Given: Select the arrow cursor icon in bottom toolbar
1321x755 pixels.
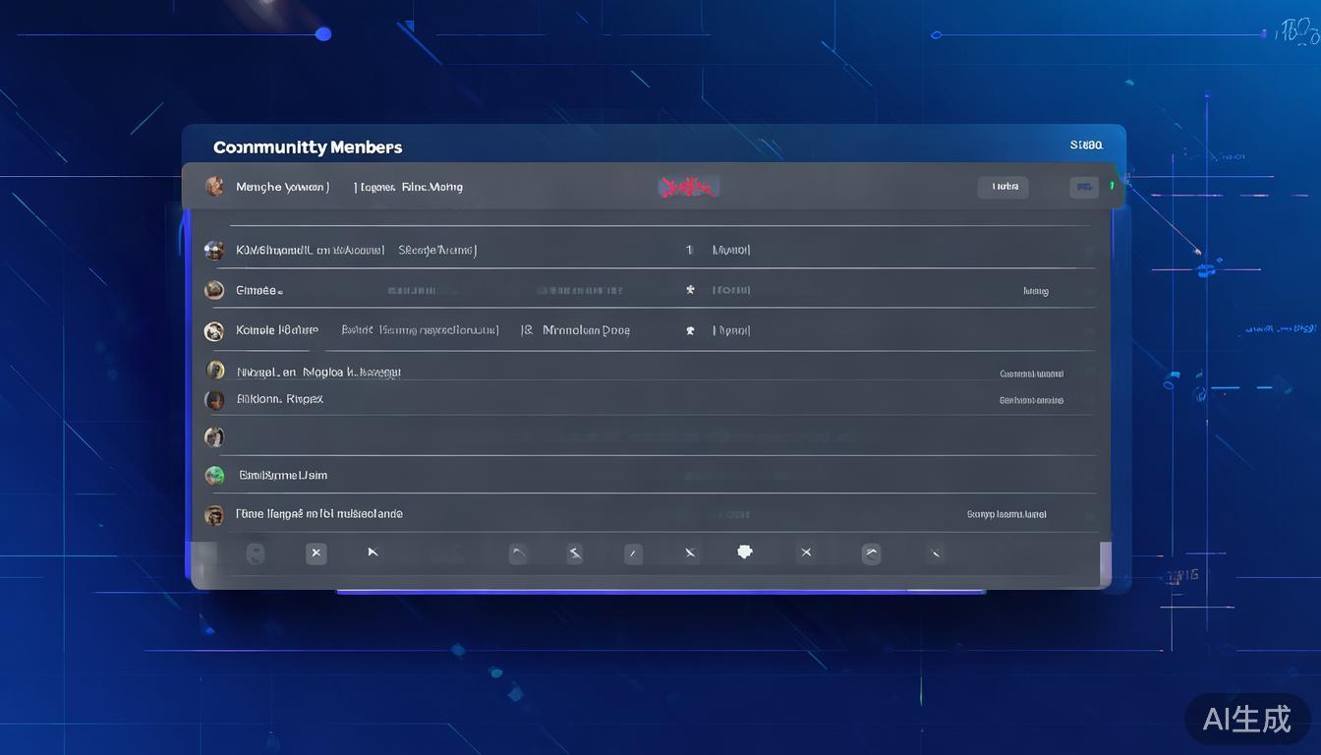Looking at the screenshot, I should coord(373,553).
